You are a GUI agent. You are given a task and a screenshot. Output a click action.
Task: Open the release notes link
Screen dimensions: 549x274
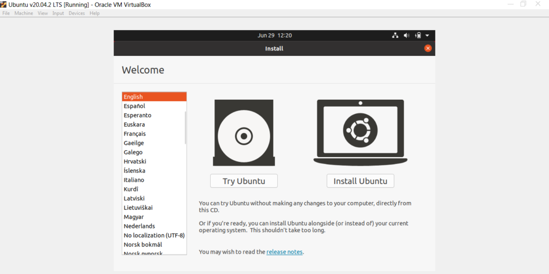coord(284,252)
